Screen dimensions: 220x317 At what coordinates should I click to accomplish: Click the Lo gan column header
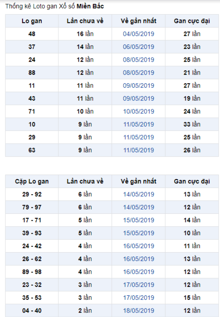click(32, 21)
